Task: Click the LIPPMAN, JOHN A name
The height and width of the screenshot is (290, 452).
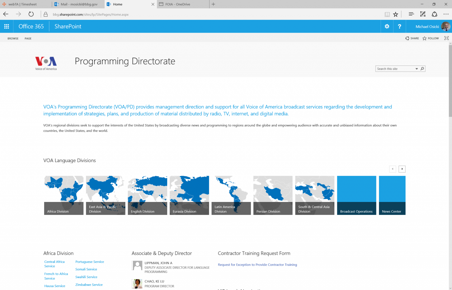Action: click(x=158, y=263)
